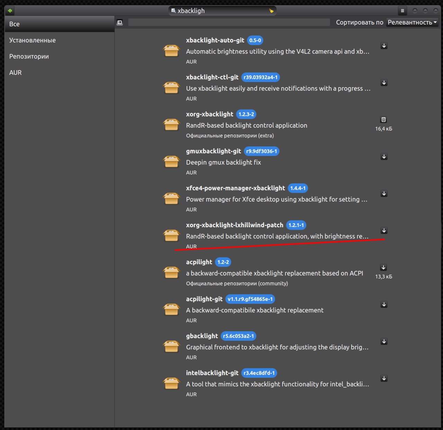Click 'Официальные репозитории (extra)' label
443x430 pixels.
click(x=230, y=136)
